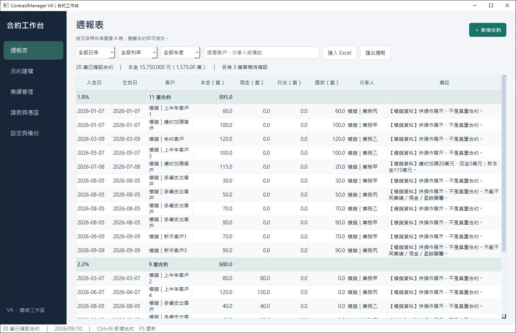Click the 80.0 現金 cell
The height and width of the screenshot is (333, 516).
pyautogui.click(x=252, y=278)
